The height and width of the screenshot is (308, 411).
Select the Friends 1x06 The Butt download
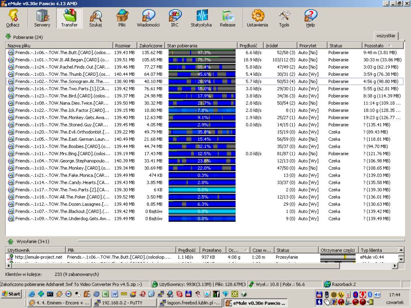204,53
